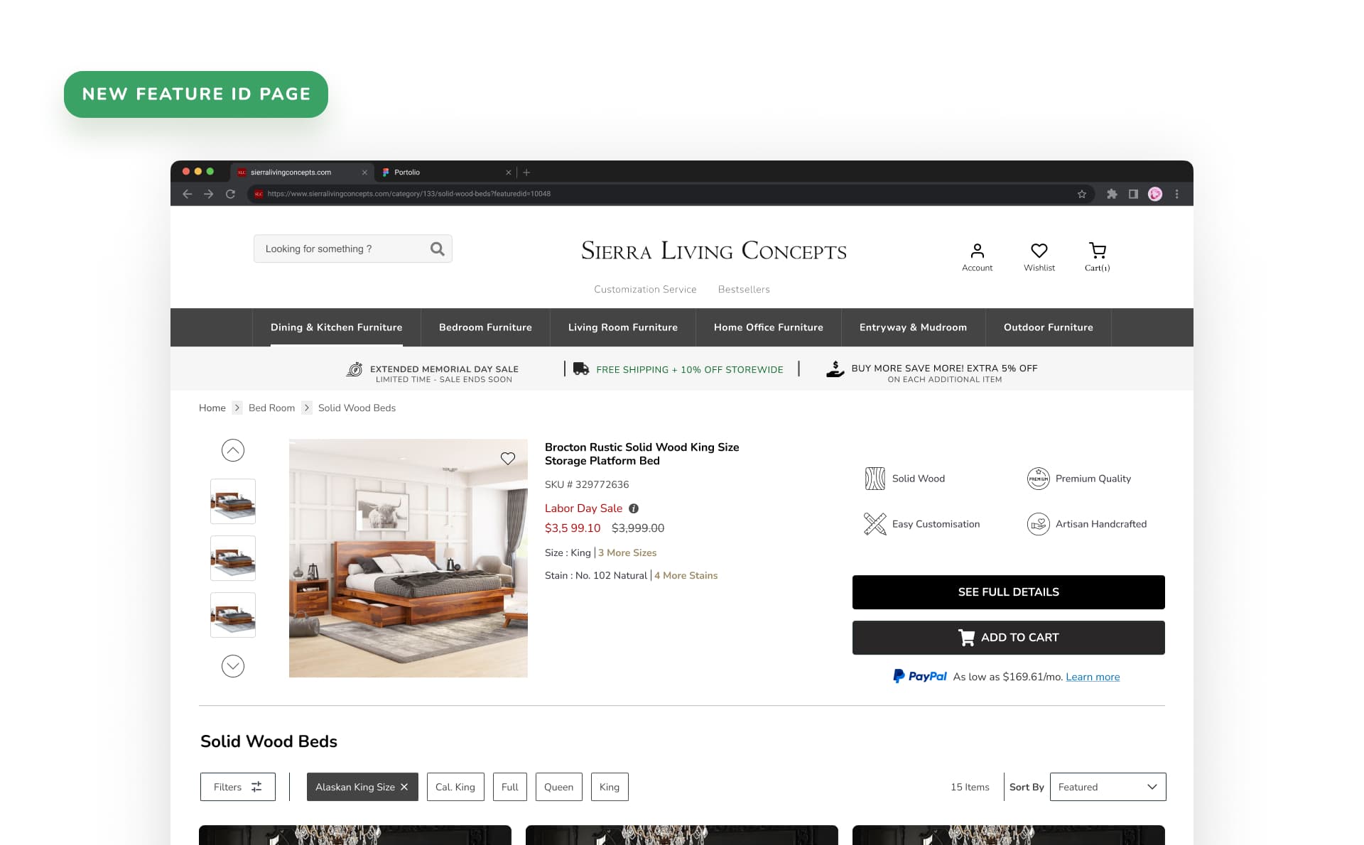The width and height of the screenshot is (1364, 845).
Task: Click the Extended Memorial Day Sale banner
Action: 433,373
